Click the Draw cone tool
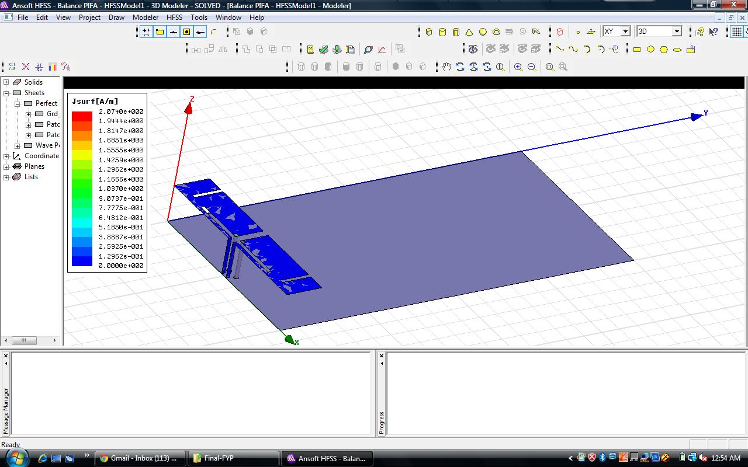Image resolution: width=748 pixels, height=467 pixels. click(469, 32)
